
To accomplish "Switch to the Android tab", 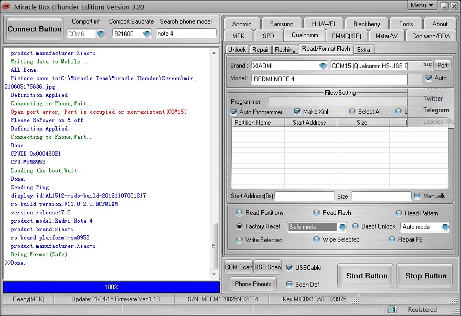I will pos(242,24).
